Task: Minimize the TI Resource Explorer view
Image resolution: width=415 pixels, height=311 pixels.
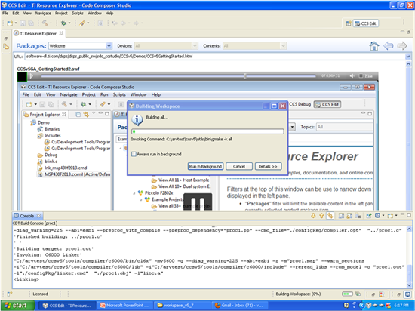Action: point(402,32)
